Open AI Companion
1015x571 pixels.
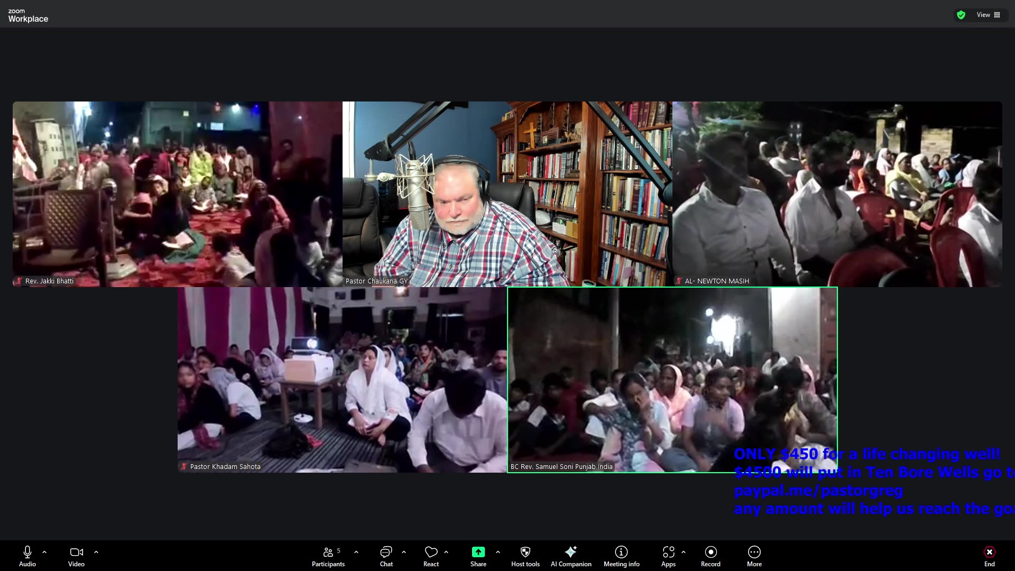[x=571, y=556]
